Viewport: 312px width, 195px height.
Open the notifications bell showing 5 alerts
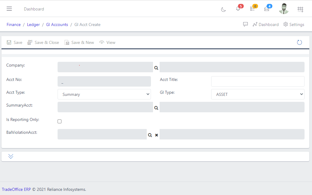(x=238, y=9)
